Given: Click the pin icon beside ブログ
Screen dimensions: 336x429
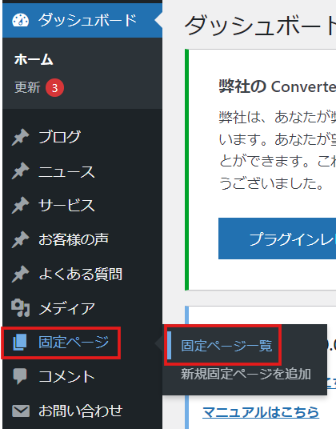Looking at the screenshot, I should point(21,137).
